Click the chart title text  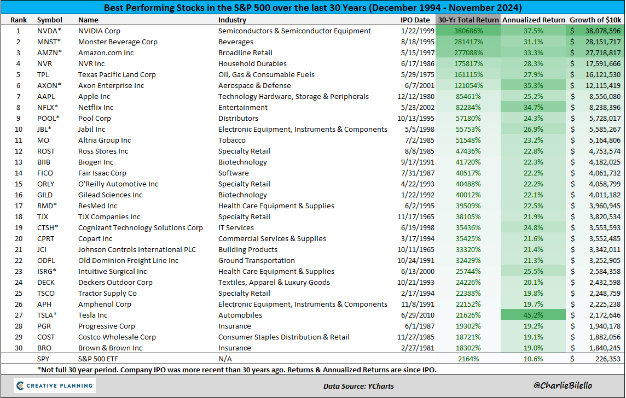(312, 8)
